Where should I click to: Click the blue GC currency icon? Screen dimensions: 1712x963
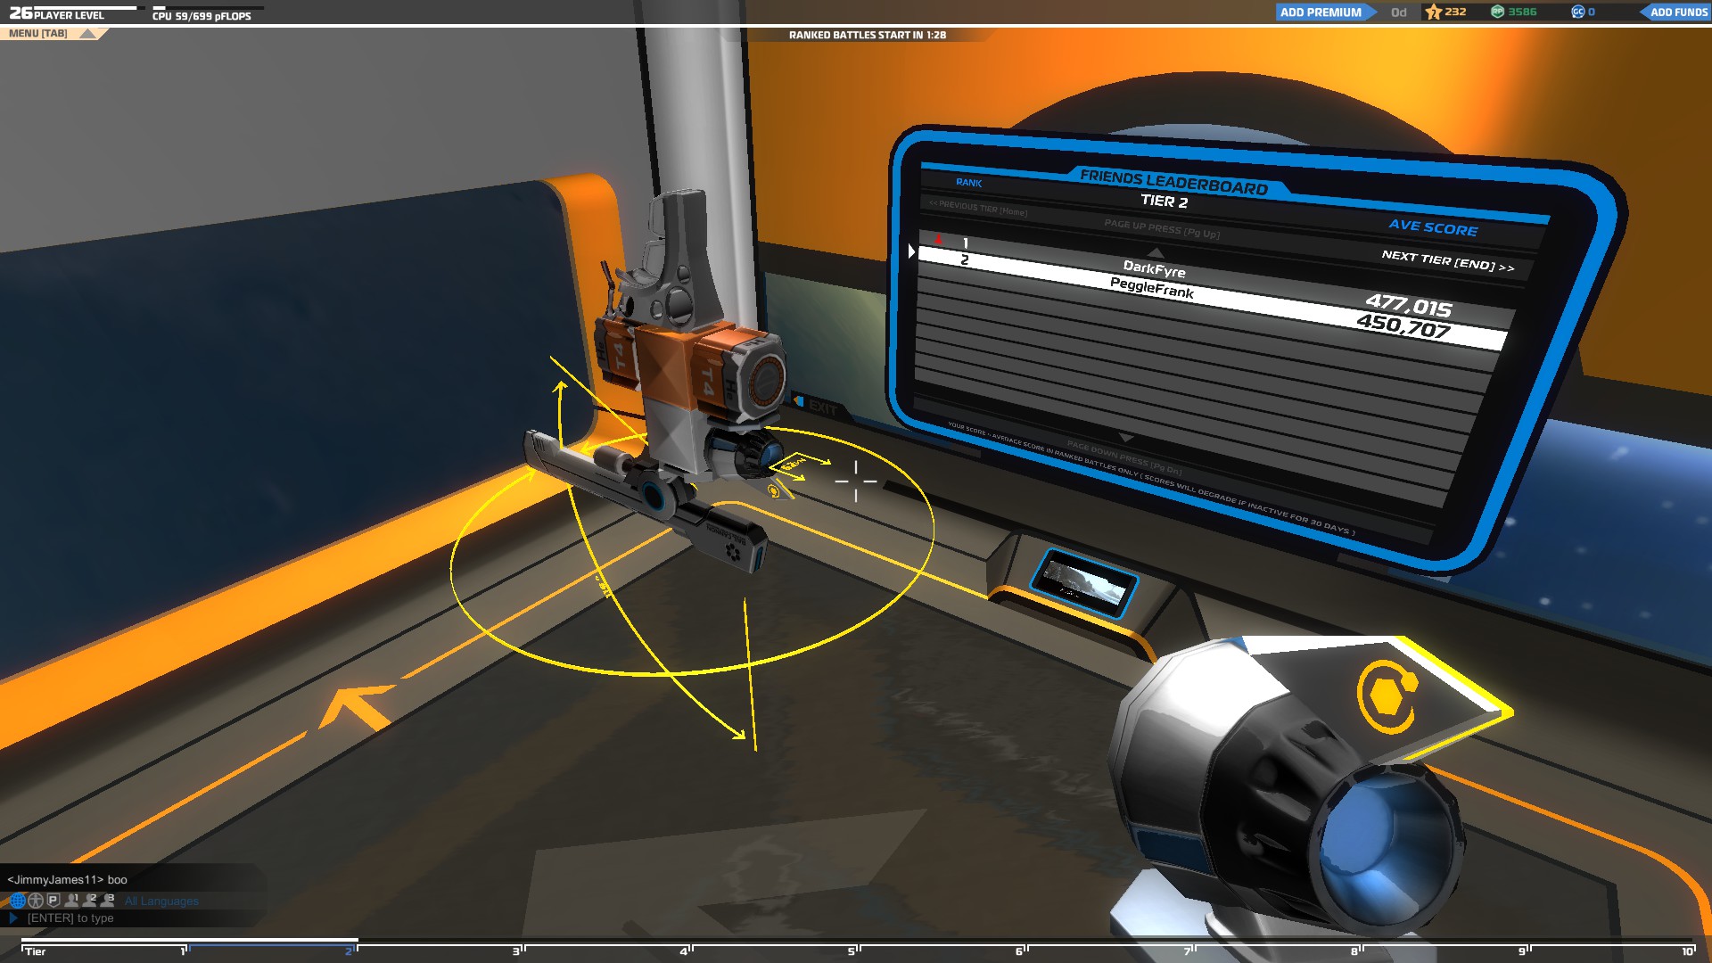tap(1577, 12)
